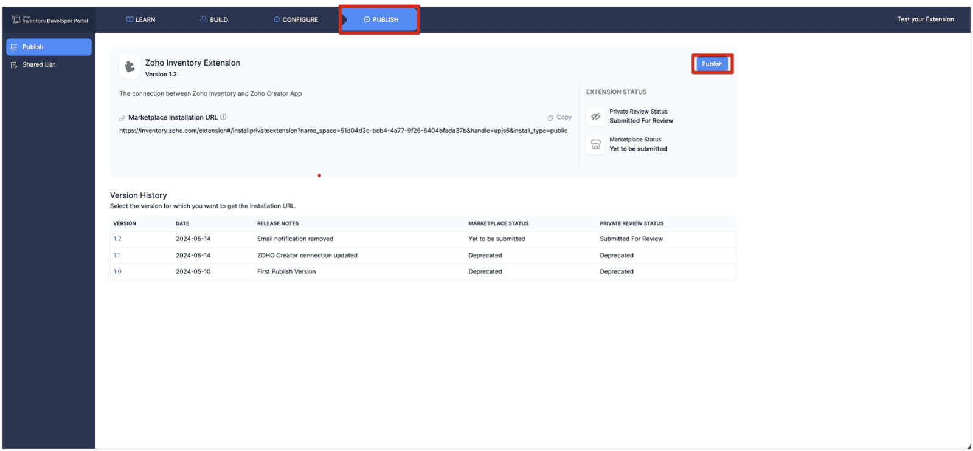Click the Shared List sidebar icon
This screenshot has width=973, height=451.
pos(14,64)
